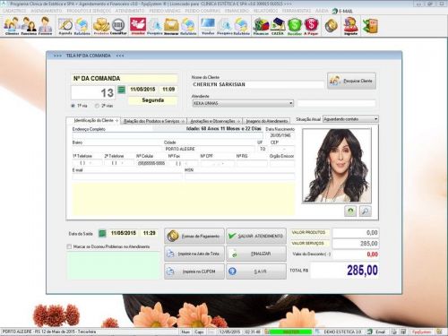Screen dimensions: 448x336
Task: Open the Funcionários toolbar icon
Action: pos(29,26)
